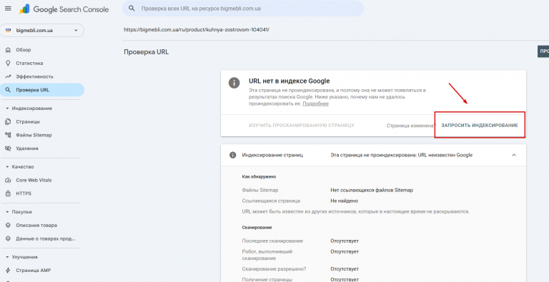549x282 pixels.
Task: Click the Ссылающаяся страница label
Action: click(x=271, y=201)
